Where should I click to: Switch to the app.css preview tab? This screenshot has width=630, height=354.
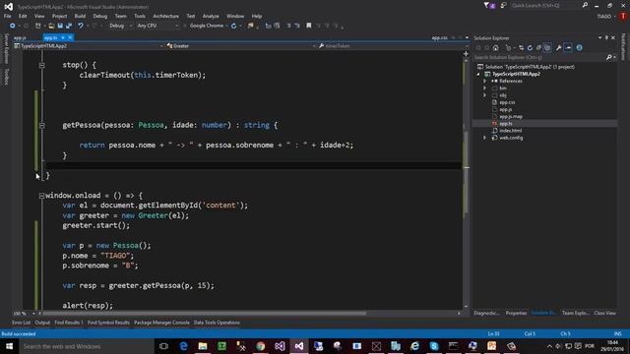[440, 37]
